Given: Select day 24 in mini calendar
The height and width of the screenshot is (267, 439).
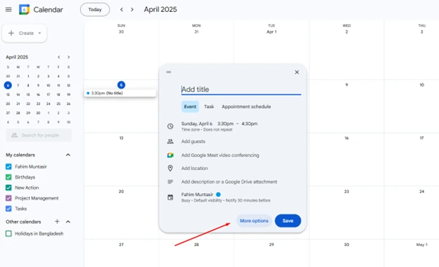Looking at the screenshot, I should click(48, 104).
